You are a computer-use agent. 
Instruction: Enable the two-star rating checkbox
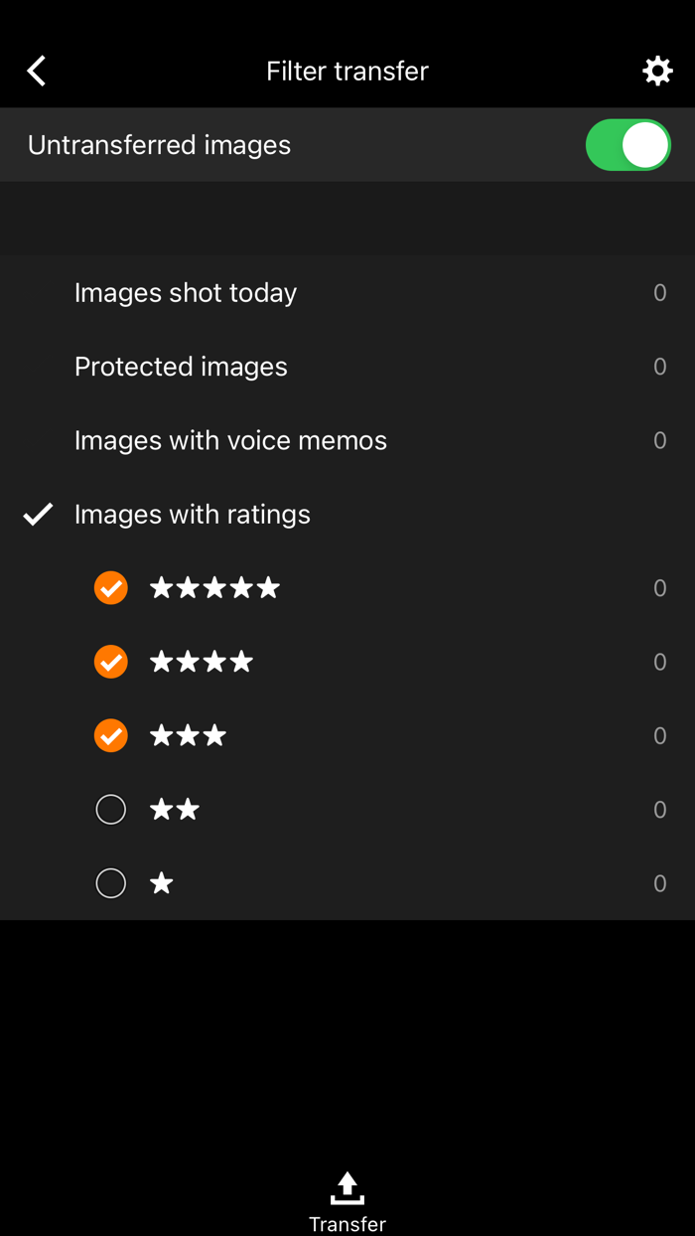(110, 809)
